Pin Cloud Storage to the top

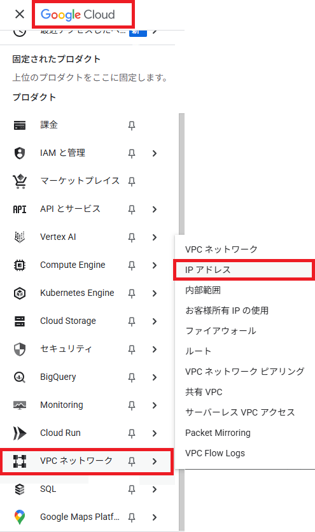[x=132, y=321]
